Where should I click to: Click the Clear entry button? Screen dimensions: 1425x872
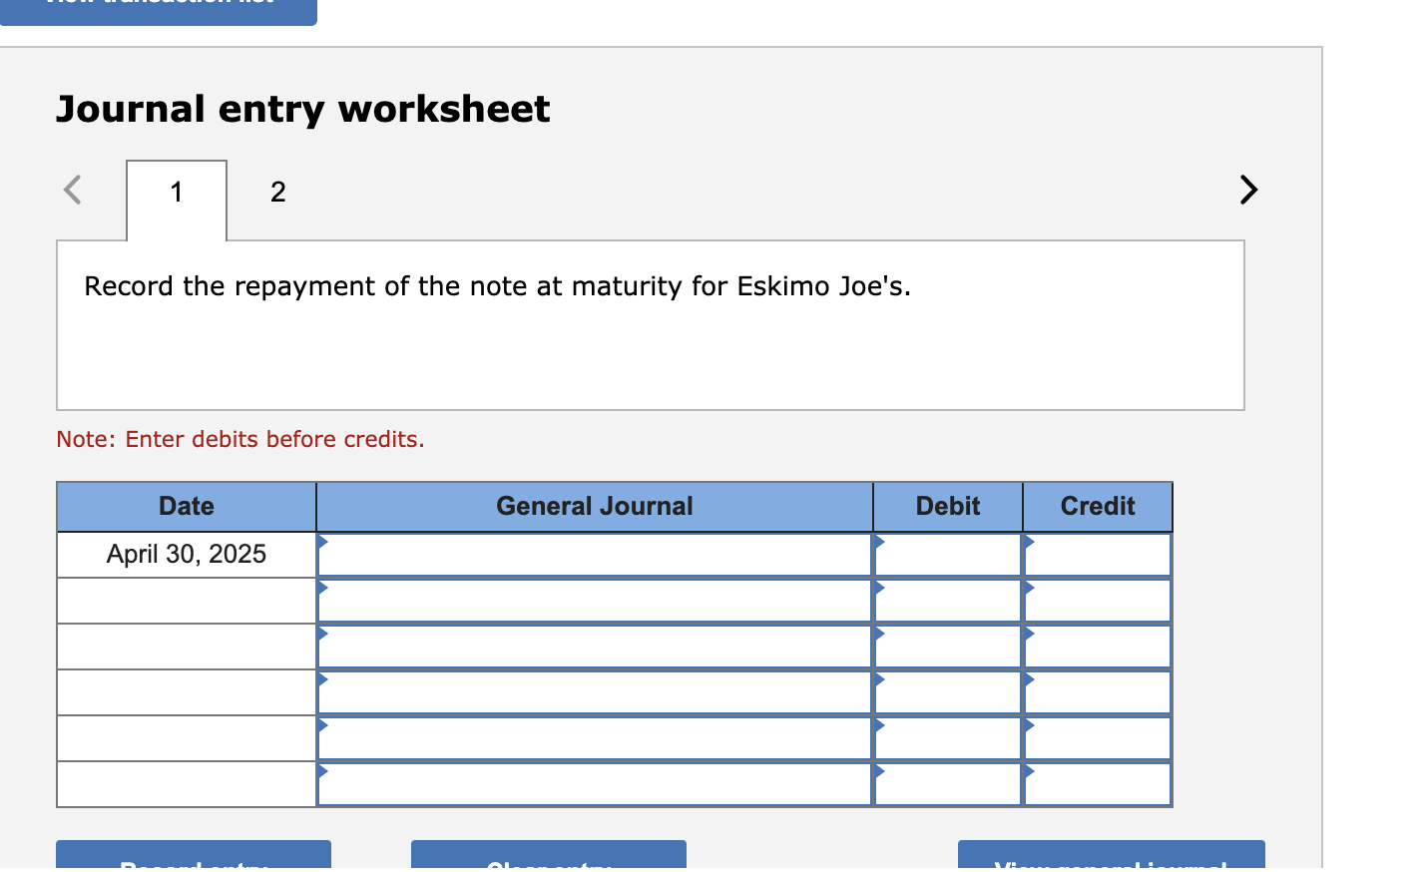point(548,860)
